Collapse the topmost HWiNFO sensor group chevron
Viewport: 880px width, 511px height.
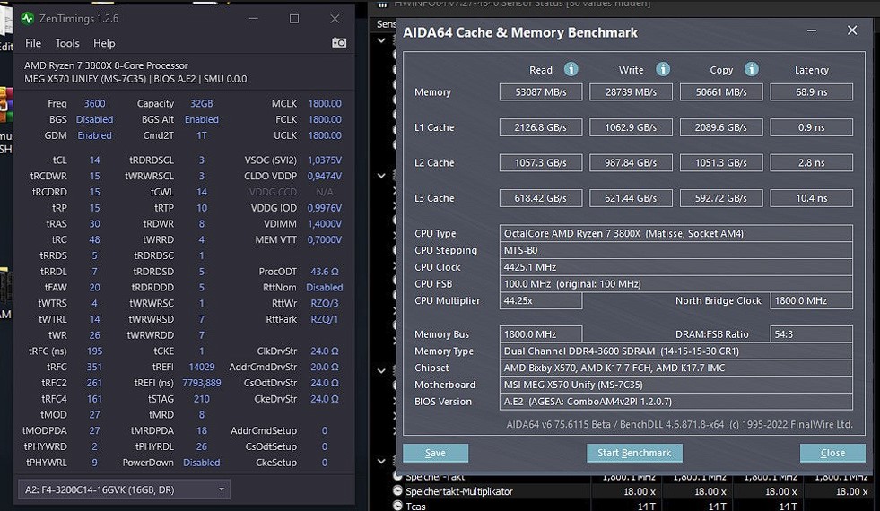[381, 40]
